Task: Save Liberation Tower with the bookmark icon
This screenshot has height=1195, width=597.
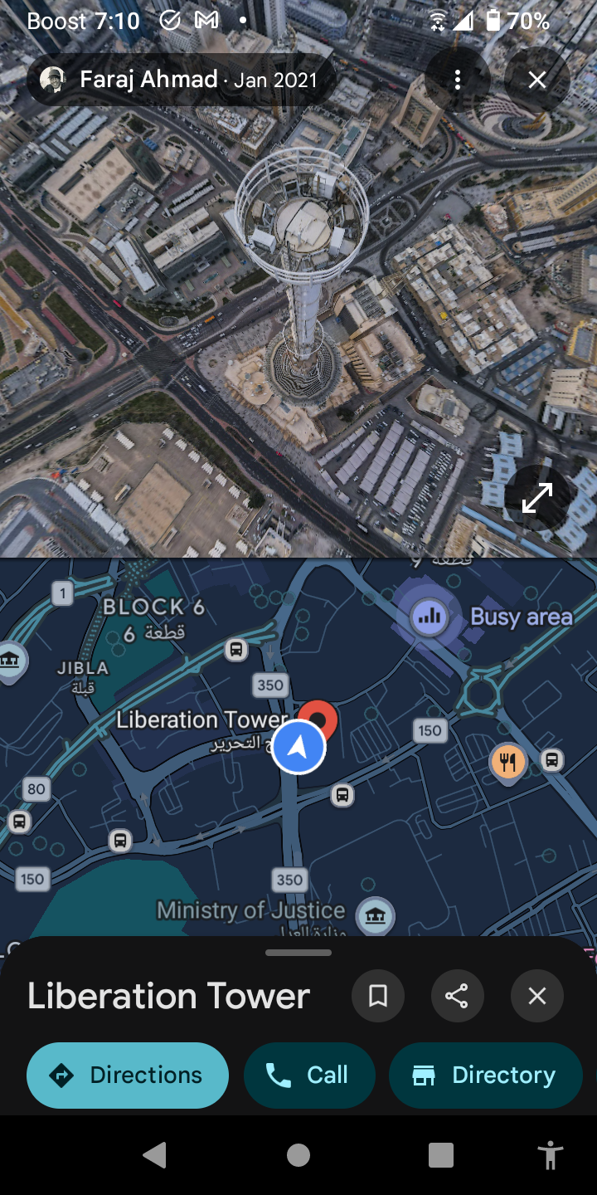Action: 378,996
